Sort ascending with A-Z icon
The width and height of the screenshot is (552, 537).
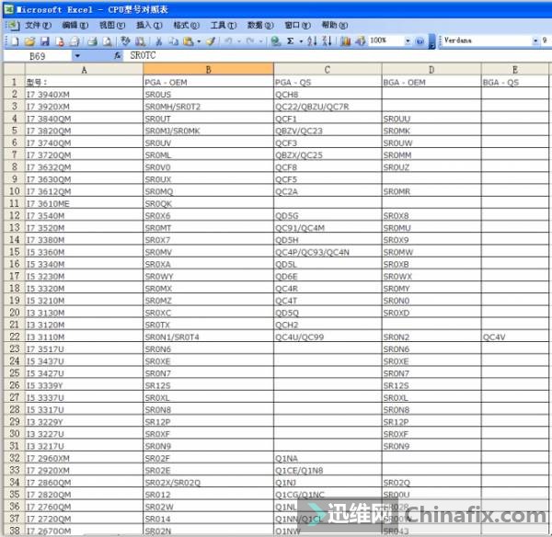(312, 41)
